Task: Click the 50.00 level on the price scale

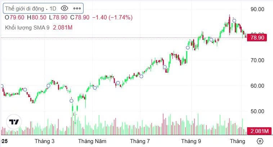Action: click(x=258, y=111)
